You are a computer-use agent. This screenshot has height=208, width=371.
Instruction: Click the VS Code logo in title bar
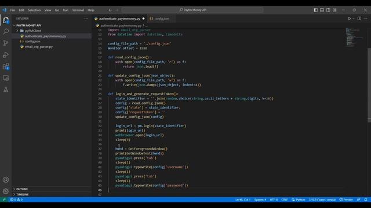[x=5, y=10]
